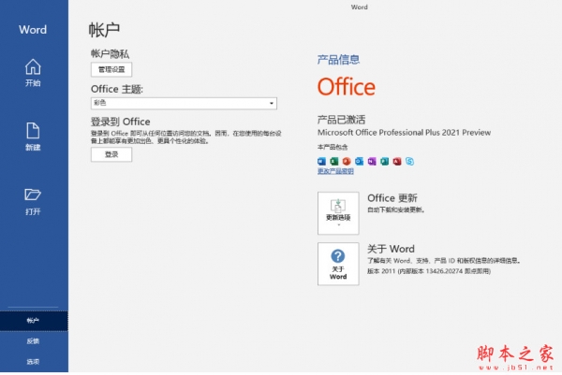The image size is (562, 375).
Task: Click the 产品已激活 status text
Action: (x=341, y=120)
